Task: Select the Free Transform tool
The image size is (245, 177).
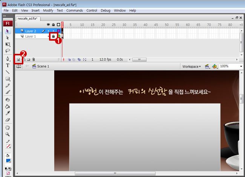Action: pyautogui.click(x=8, y=44)
